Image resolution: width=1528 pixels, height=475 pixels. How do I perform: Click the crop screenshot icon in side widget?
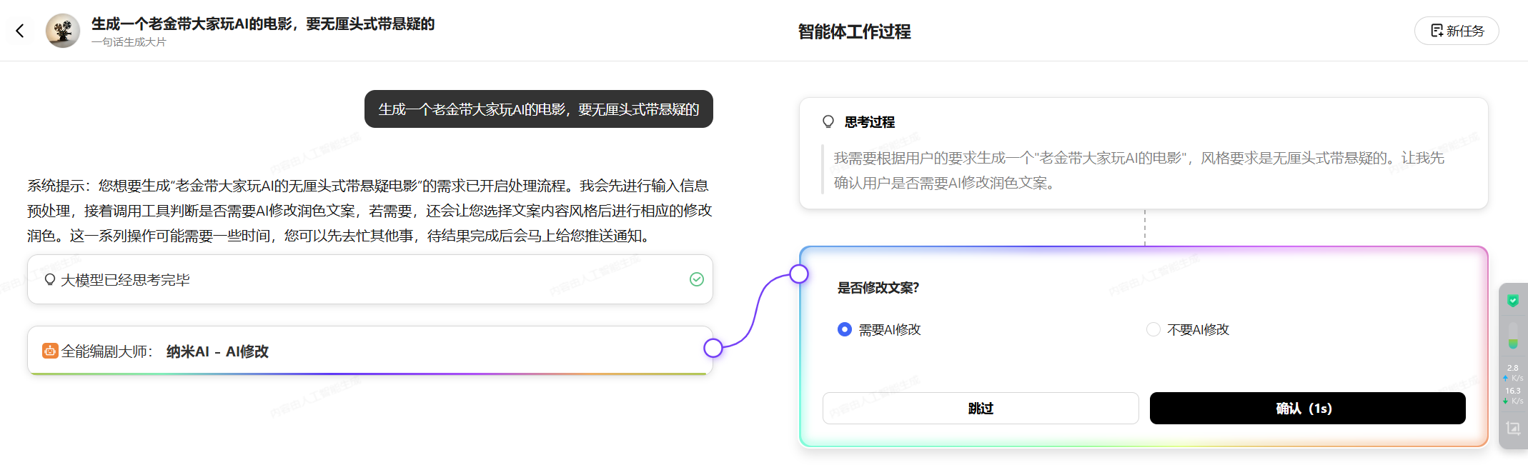click(x=1513, y=428)
